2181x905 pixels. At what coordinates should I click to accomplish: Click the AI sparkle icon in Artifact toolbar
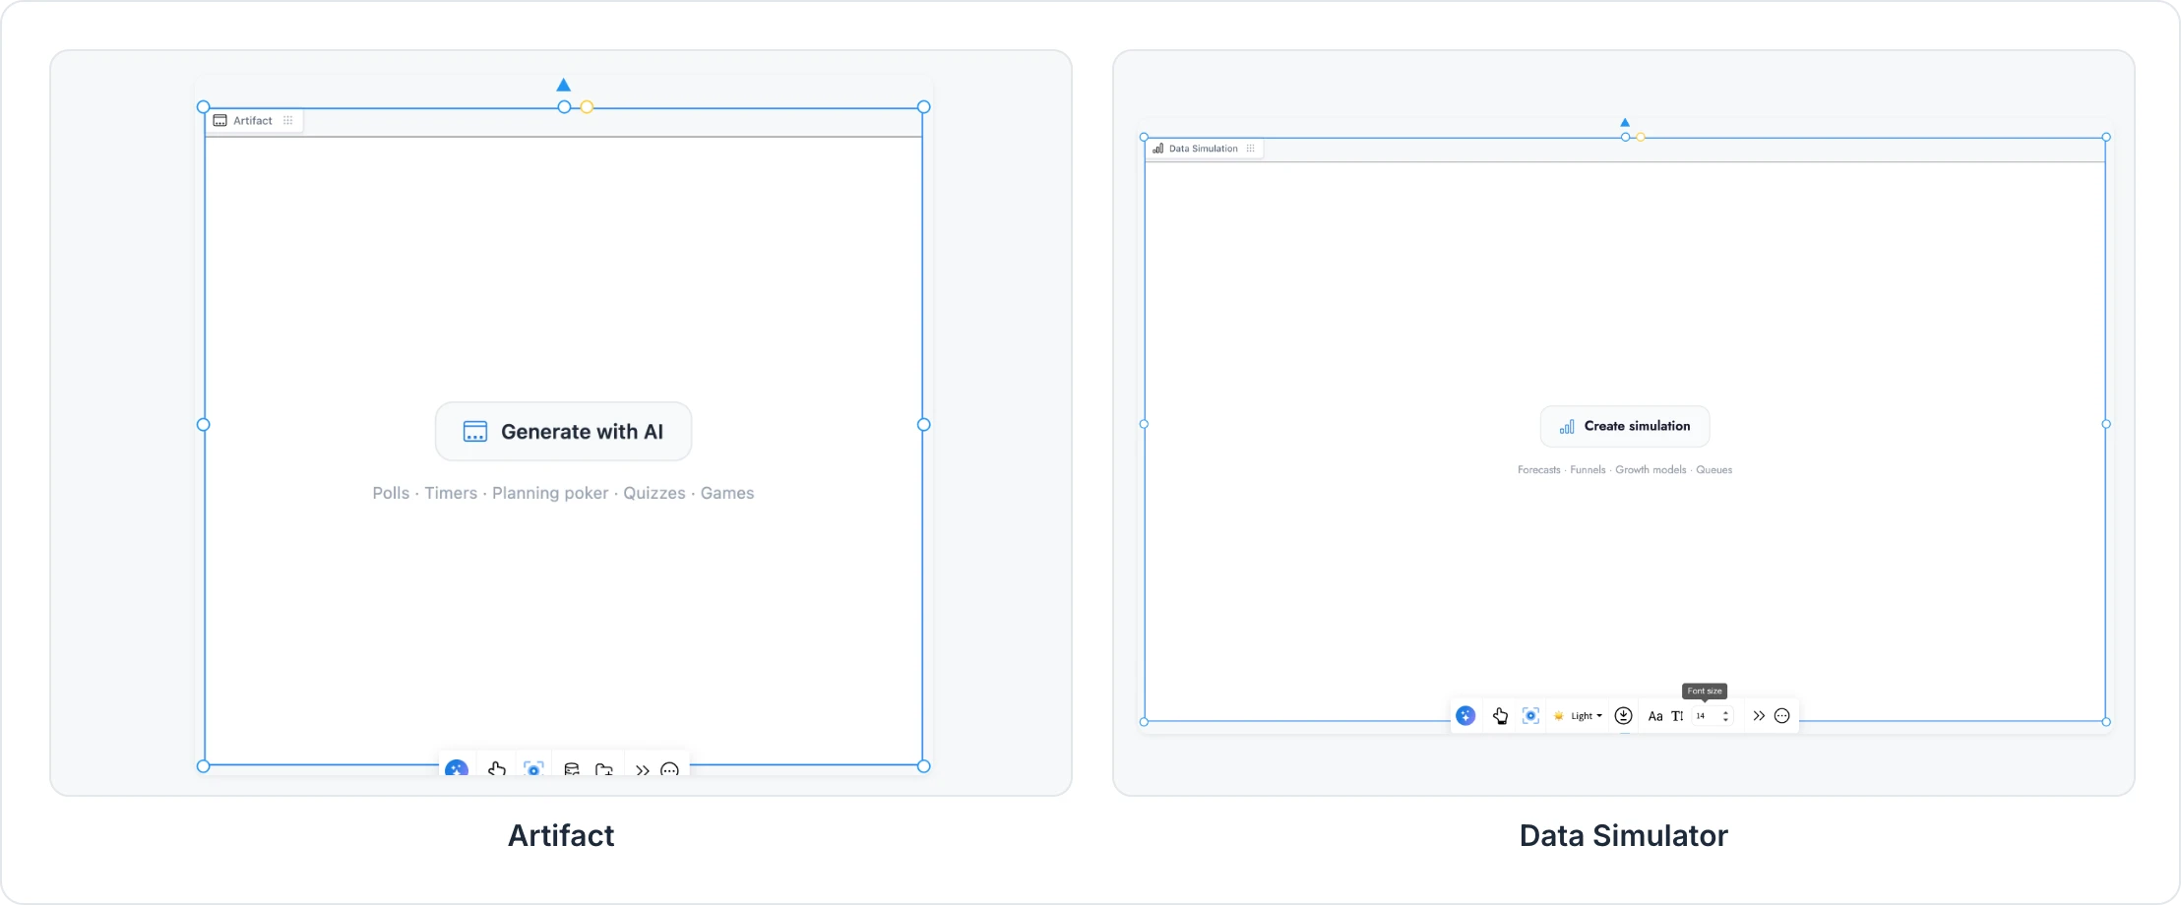click(x=457, y=768)
